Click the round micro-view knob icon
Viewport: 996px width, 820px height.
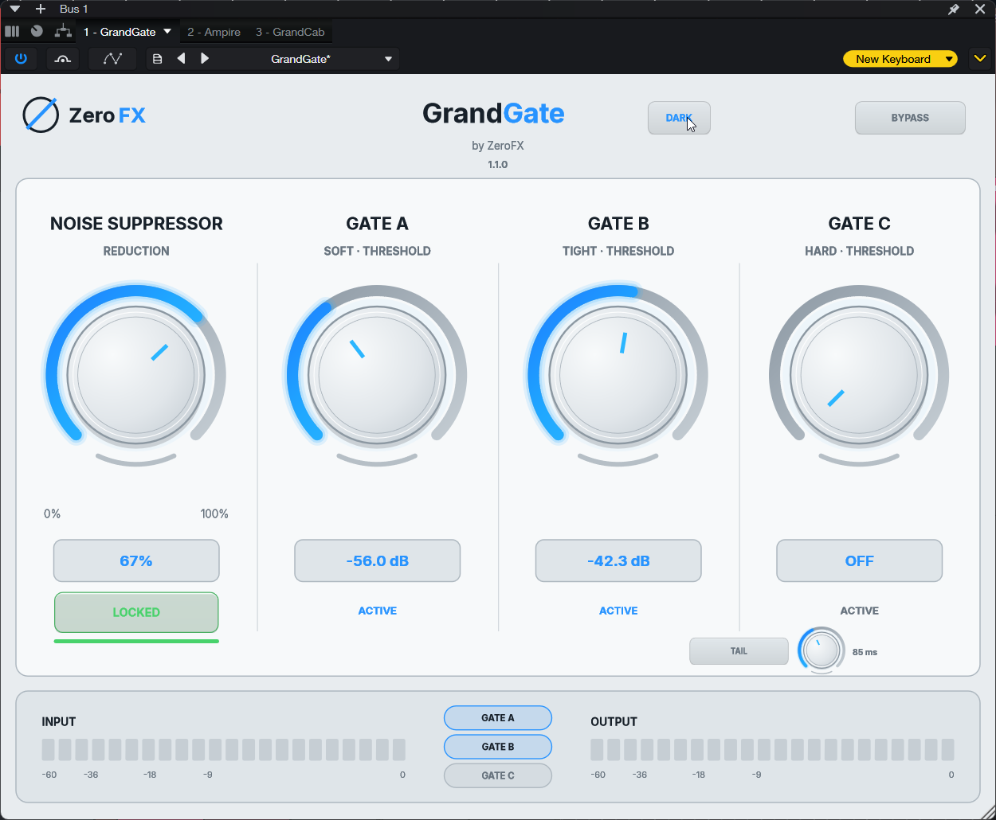coord(37,32)
